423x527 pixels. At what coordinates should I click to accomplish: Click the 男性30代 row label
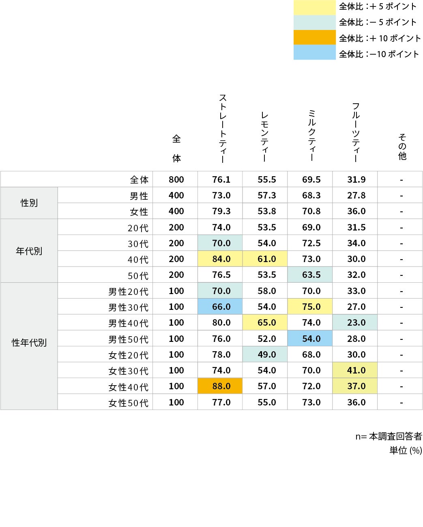point(129,307)
